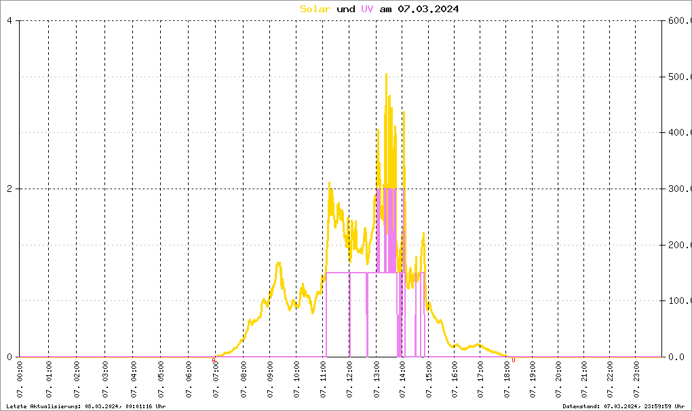Click the yellow 'Solar' title word
The width and height of the screenshot is (692, 411).
[x=315, y=9]
